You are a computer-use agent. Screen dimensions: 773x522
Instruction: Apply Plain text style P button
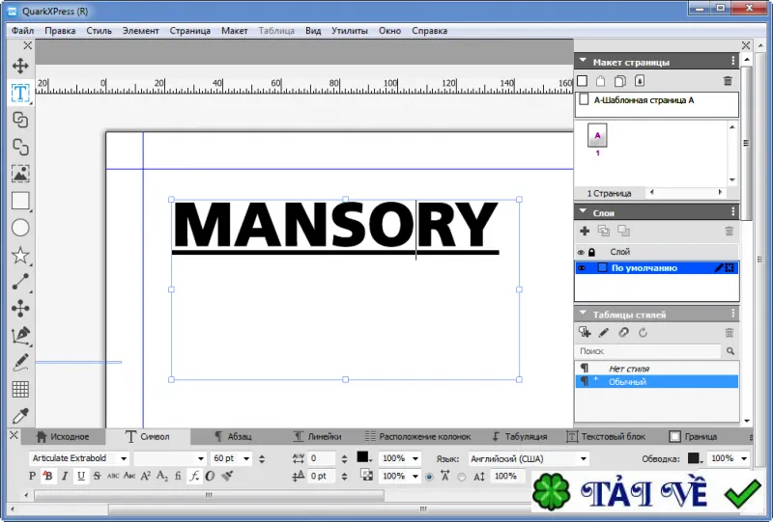[32, 476]
